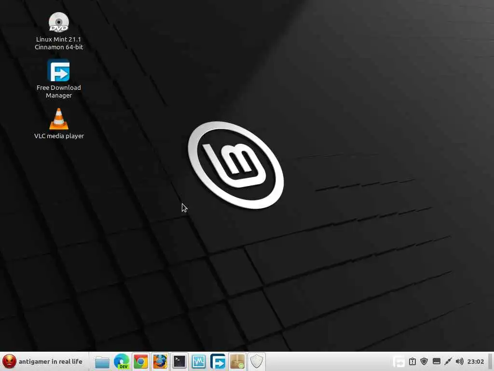Screen dimensions: 494x371
Task: Open the calendar from the 23:02 clock
Action: (475, 361)
